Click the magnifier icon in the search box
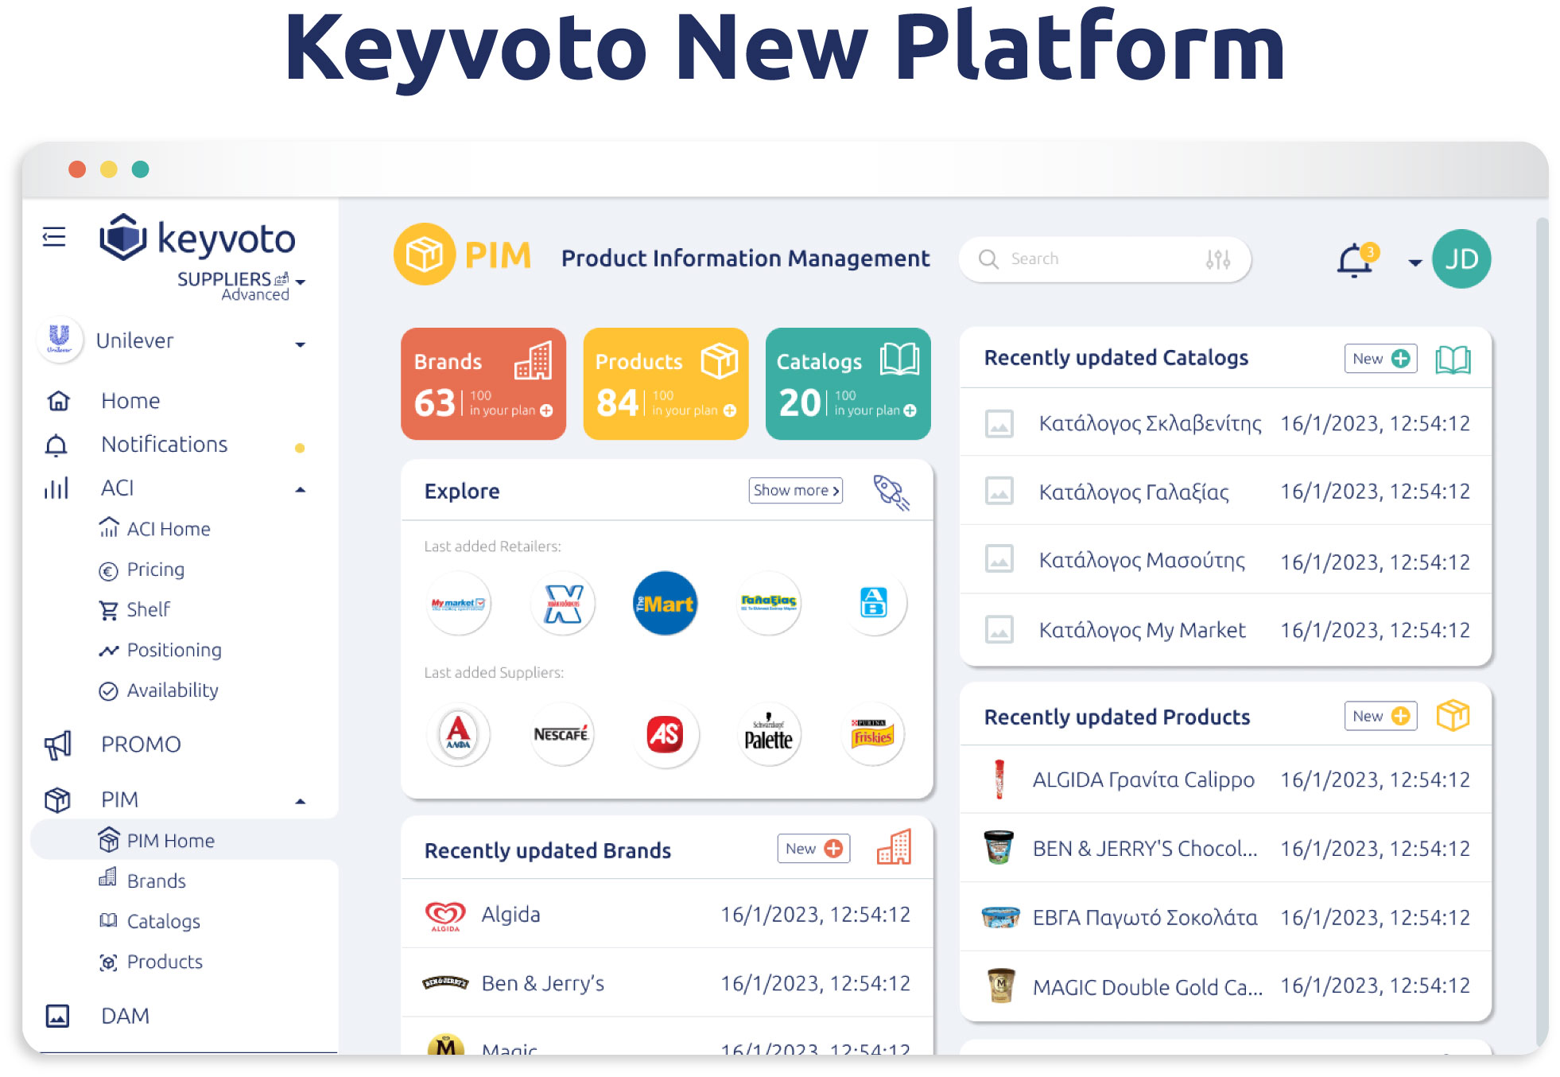The image size is (1560, 1077). [988, 259]
